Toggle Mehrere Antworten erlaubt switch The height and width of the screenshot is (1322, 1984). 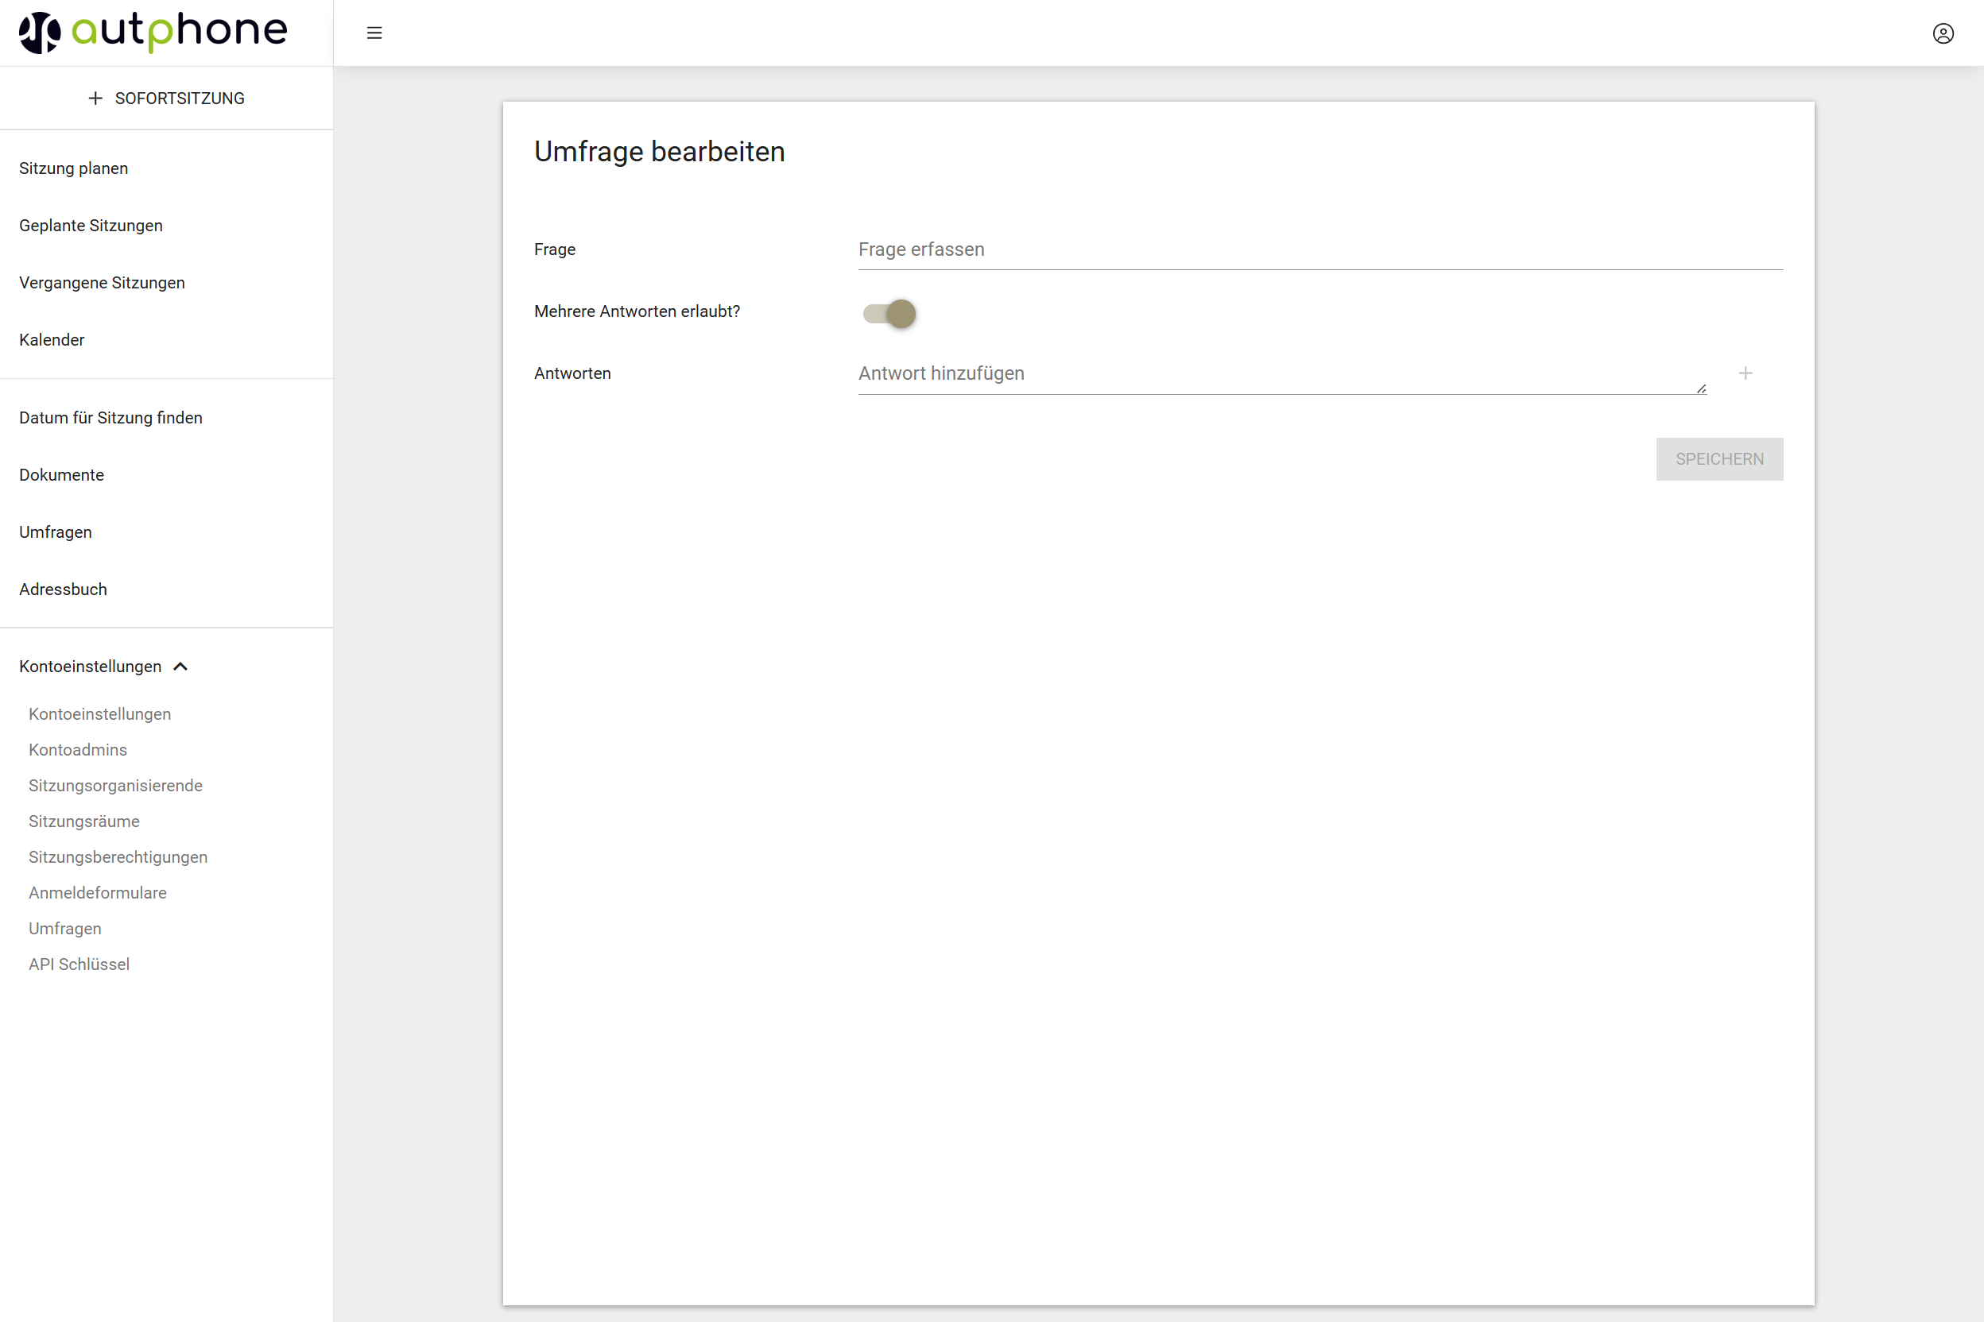pyautogui.click(x=890, y=314)
